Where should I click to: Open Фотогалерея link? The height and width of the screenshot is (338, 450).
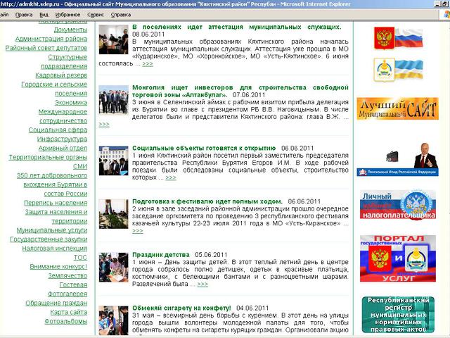[x=67, y=294]
